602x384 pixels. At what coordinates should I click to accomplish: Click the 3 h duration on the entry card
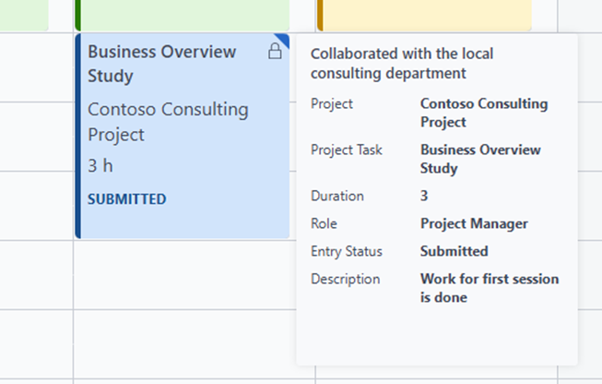[x=100, y=166]
